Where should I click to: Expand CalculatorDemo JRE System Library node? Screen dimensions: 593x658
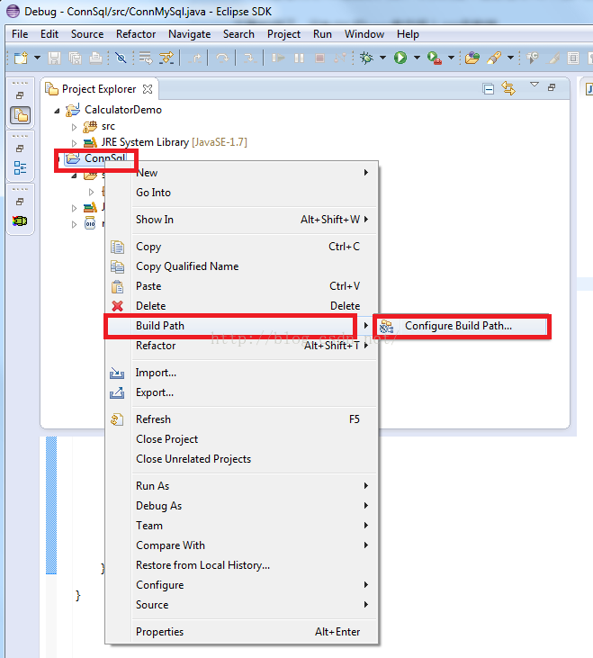pos(74,143)
